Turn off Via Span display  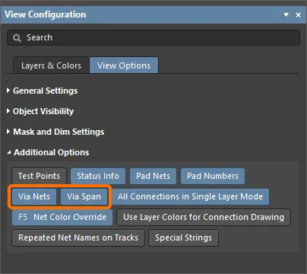84,196
